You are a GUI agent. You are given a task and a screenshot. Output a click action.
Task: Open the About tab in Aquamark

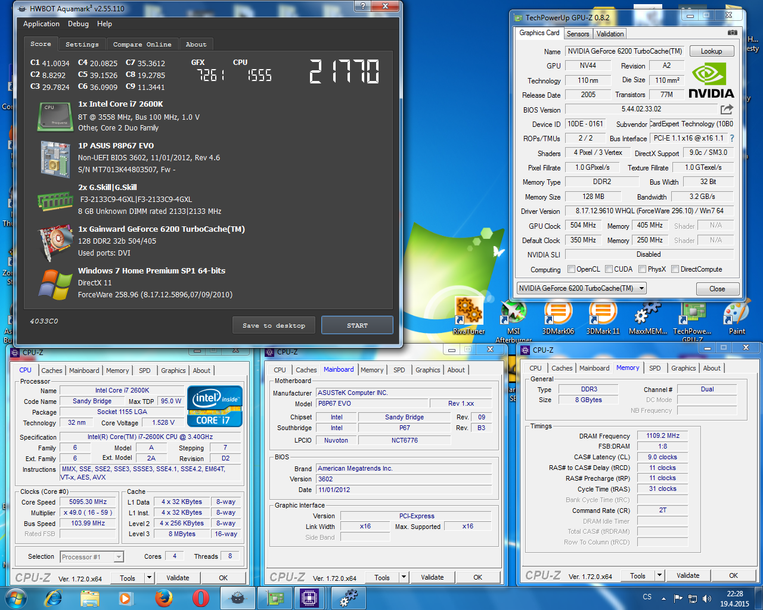196,44
